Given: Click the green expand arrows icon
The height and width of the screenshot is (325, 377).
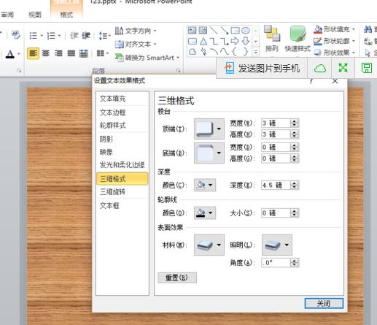Looking at the screenshot, I should pos(343,68).
